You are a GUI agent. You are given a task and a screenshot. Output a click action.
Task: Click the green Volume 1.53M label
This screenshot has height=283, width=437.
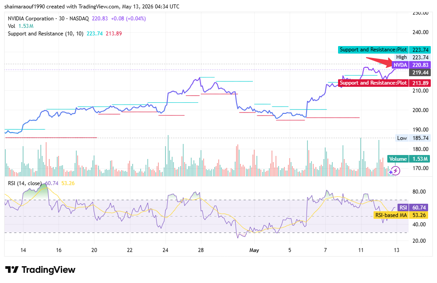[409, 159]
